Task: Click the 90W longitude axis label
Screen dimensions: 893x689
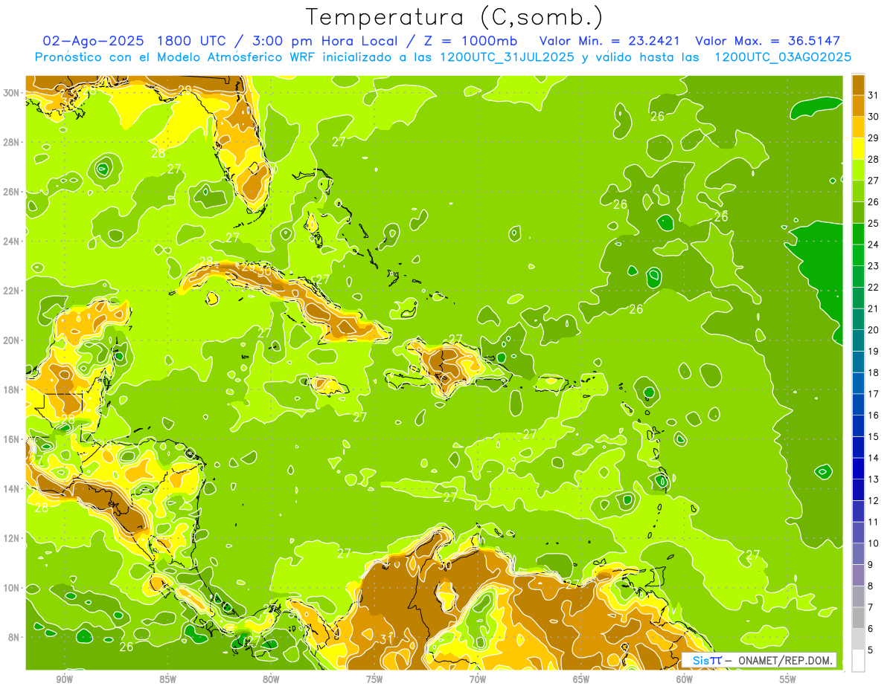Action: (64, 679)
